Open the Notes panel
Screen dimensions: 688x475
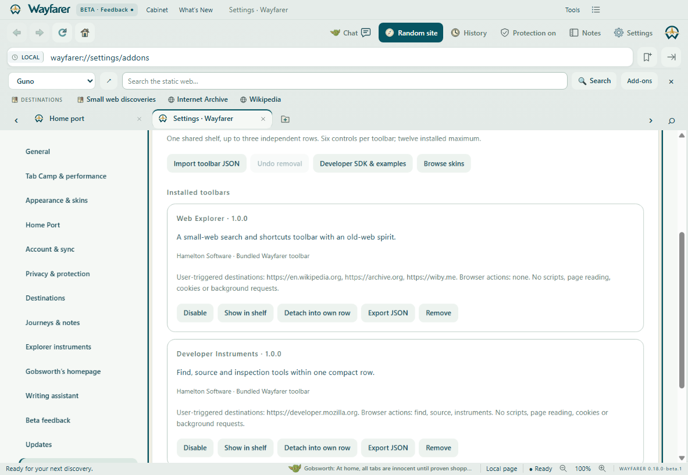(585, 33)
